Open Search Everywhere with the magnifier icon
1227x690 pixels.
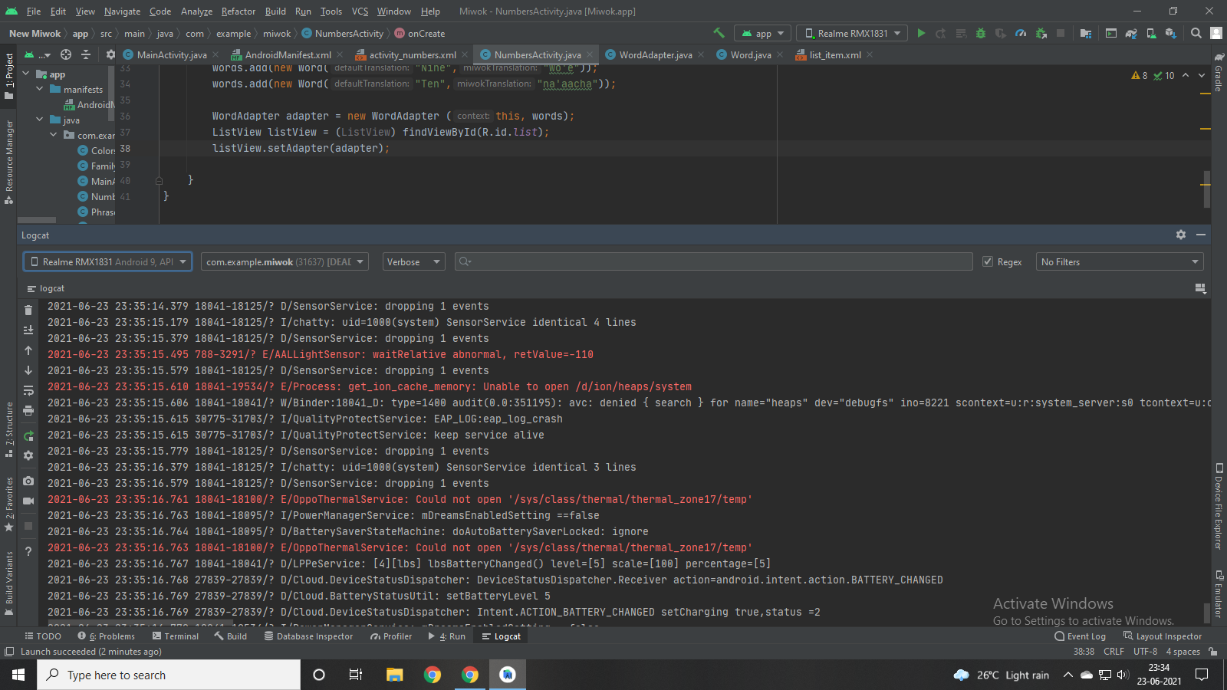[1196, 33]
